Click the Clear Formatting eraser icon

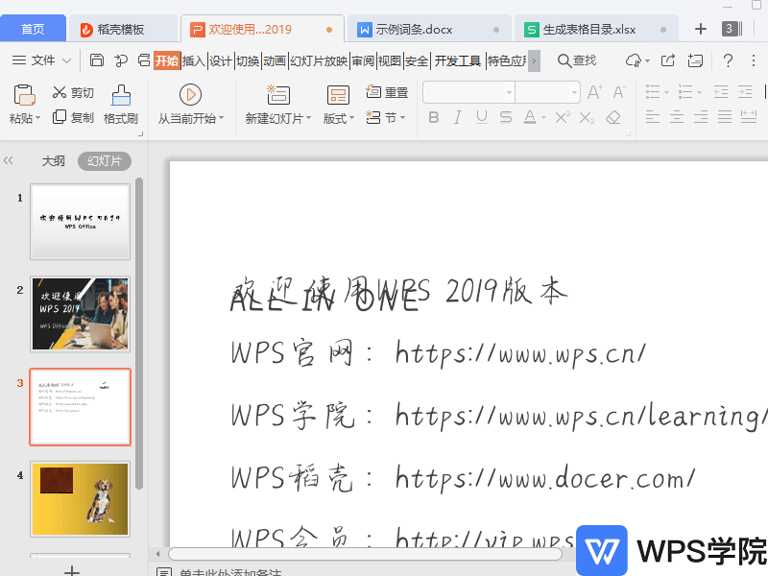point(612,116)
